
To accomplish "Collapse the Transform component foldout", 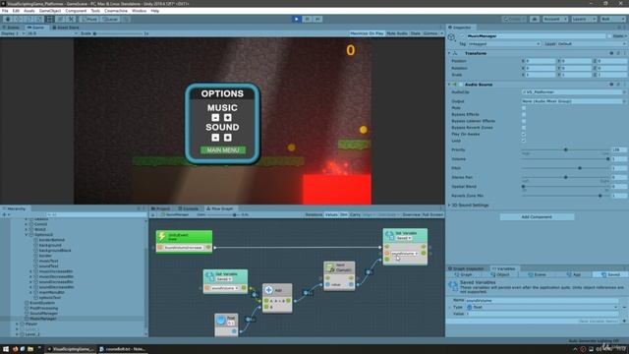I will pyautogui.click(x=449, y=53).
